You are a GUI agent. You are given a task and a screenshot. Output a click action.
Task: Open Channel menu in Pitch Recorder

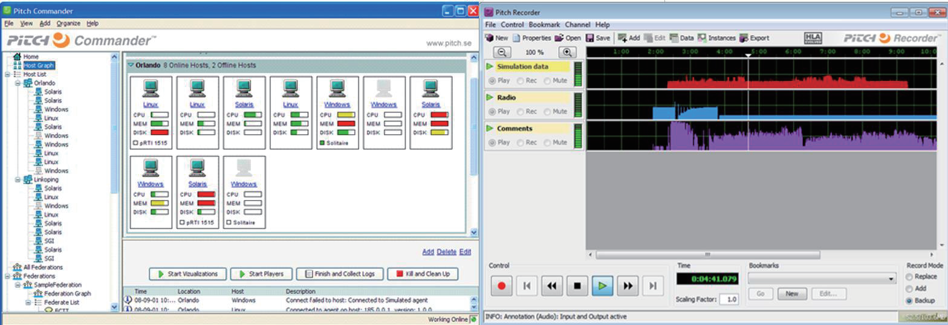coord(577,25)
